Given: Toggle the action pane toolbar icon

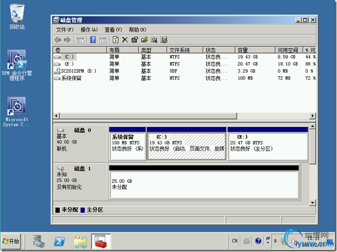Looking at the screenshot, I should pyautogui.click(x=103, y=40).
